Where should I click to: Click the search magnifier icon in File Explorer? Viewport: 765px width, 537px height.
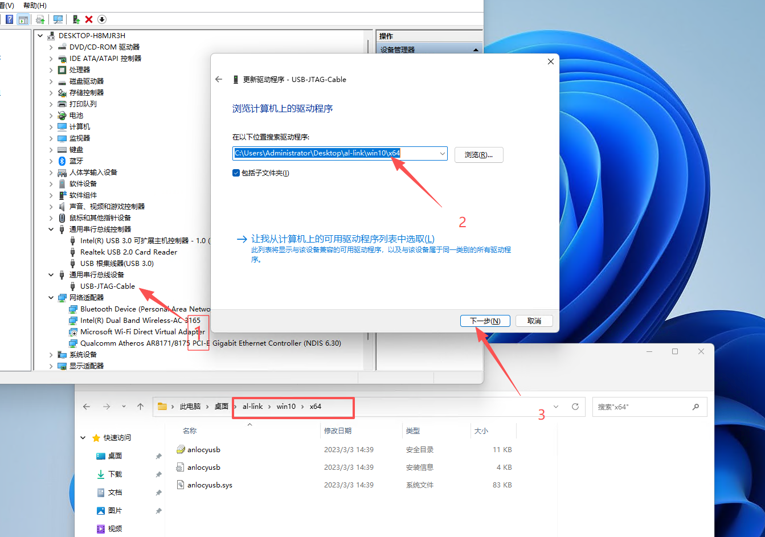696,407
